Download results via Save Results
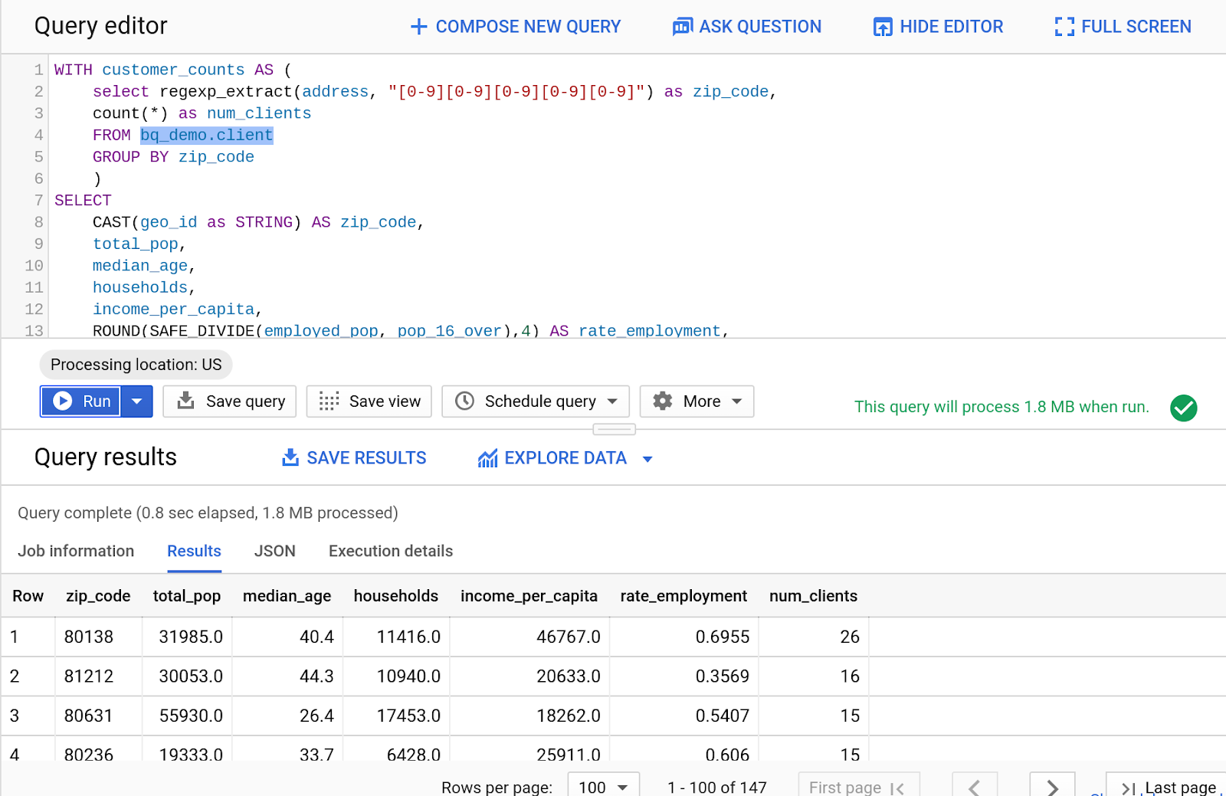 (x=355, y=458)
